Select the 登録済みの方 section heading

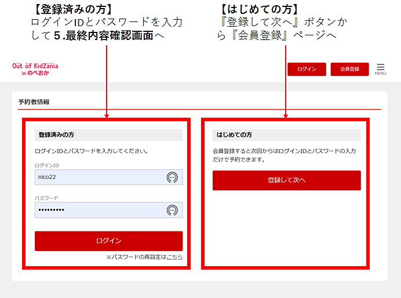click(56, 135)
